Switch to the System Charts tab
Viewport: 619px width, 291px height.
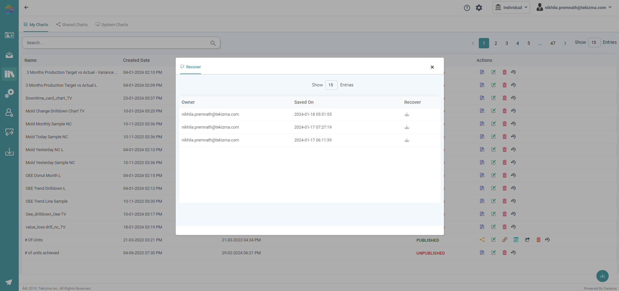coord(112,24)
